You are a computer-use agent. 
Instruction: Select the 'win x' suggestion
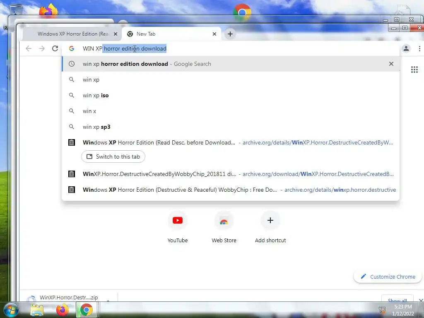click(231, 111)
